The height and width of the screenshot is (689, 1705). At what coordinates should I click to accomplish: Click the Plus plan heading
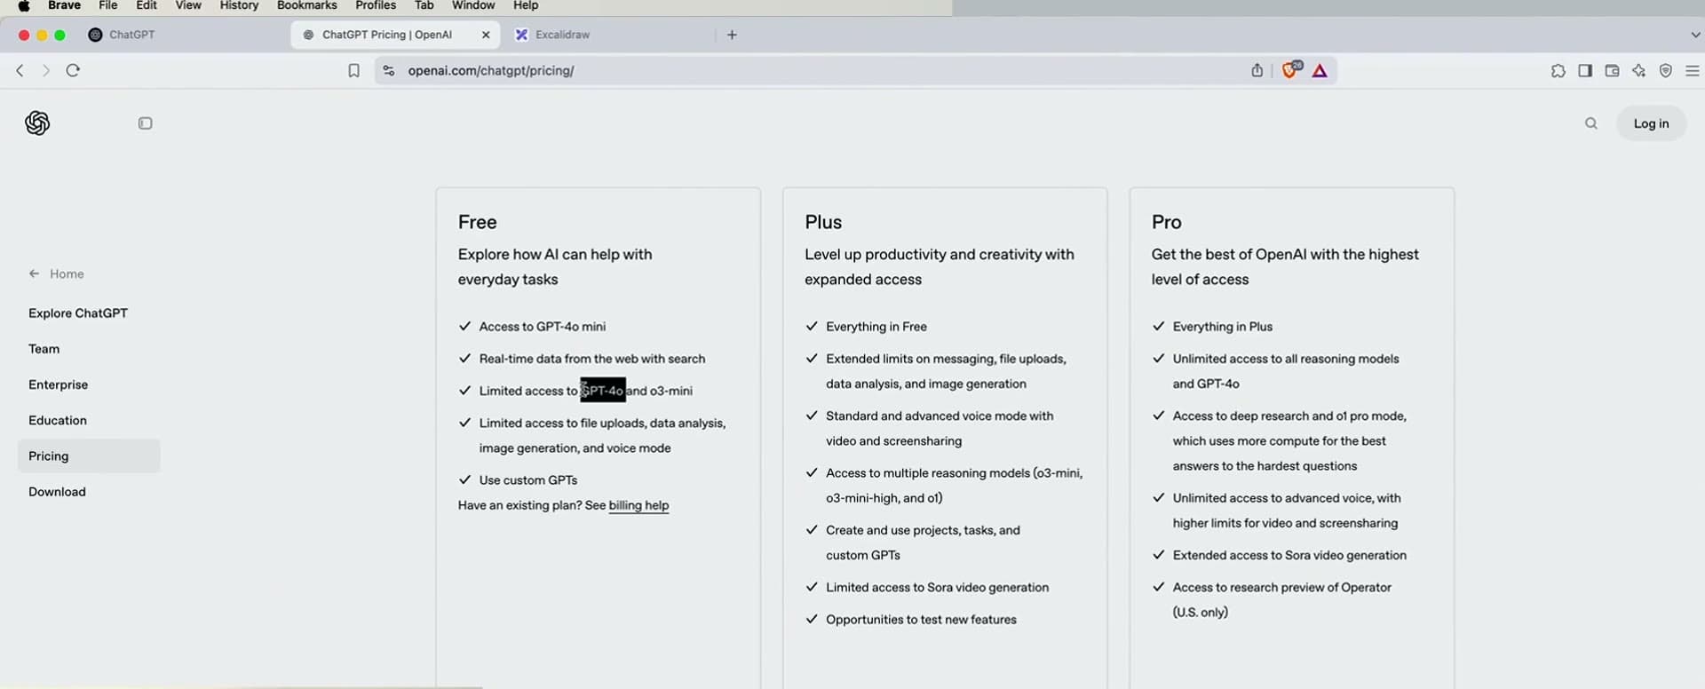pyautogui.click(x=823, y=222)
